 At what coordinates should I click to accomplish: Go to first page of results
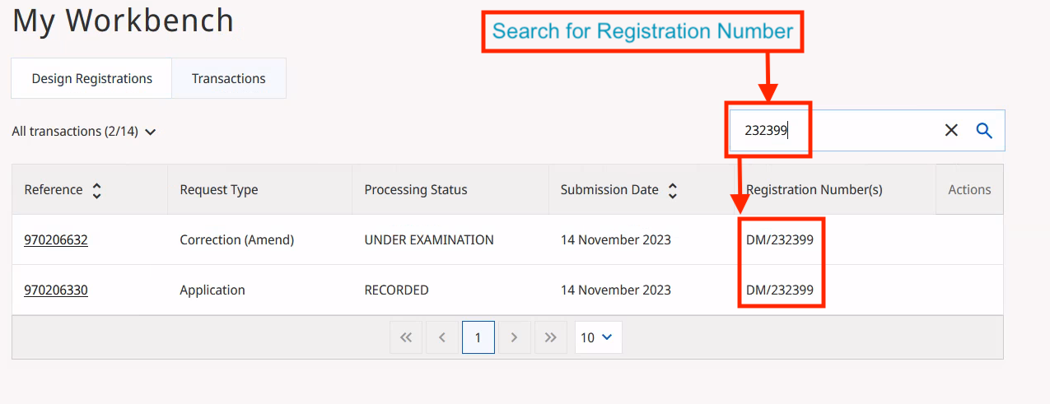coord(405,337)
